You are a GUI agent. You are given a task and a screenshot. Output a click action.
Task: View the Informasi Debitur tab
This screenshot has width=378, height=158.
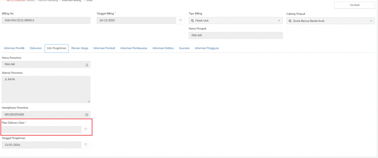coord(163,48)
